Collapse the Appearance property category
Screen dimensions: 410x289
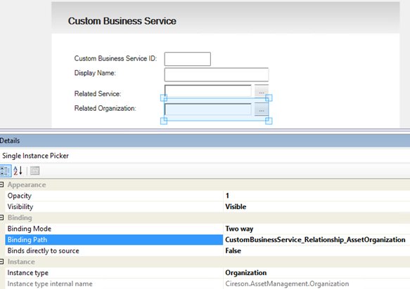[1, 184]
